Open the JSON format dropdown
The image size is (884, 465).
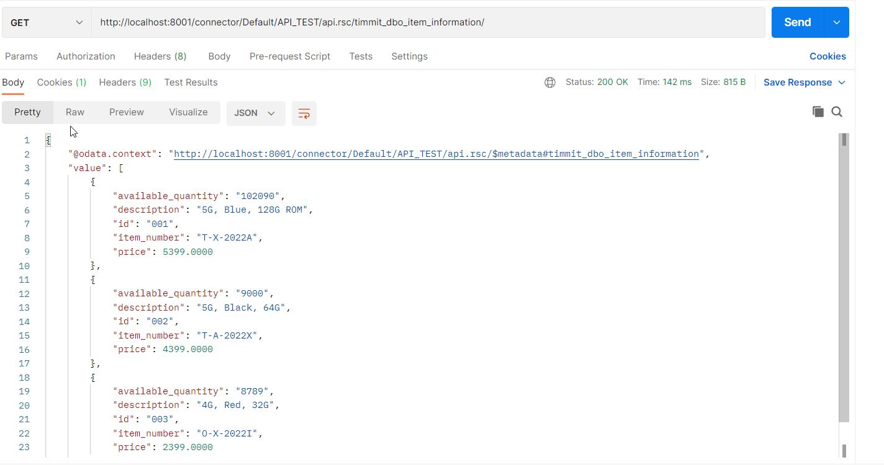click(255, 113)
